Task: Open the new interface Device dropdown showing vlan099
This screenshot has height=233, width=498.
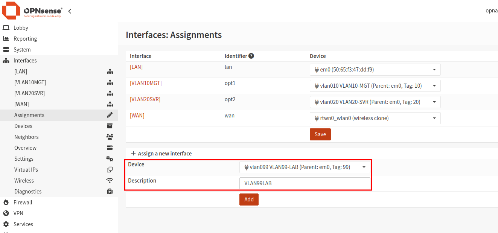Action: 364,167
